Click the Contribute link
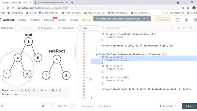The width and height of the screenshot is (197, 111). (104, 106)
